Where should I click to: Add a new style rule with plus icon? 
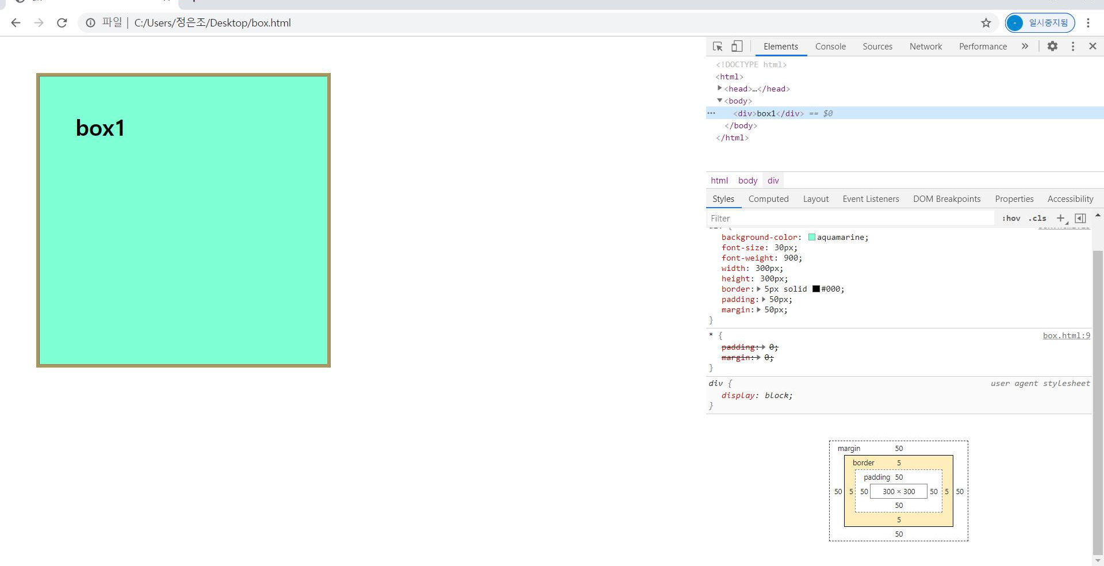[1061, 218]
